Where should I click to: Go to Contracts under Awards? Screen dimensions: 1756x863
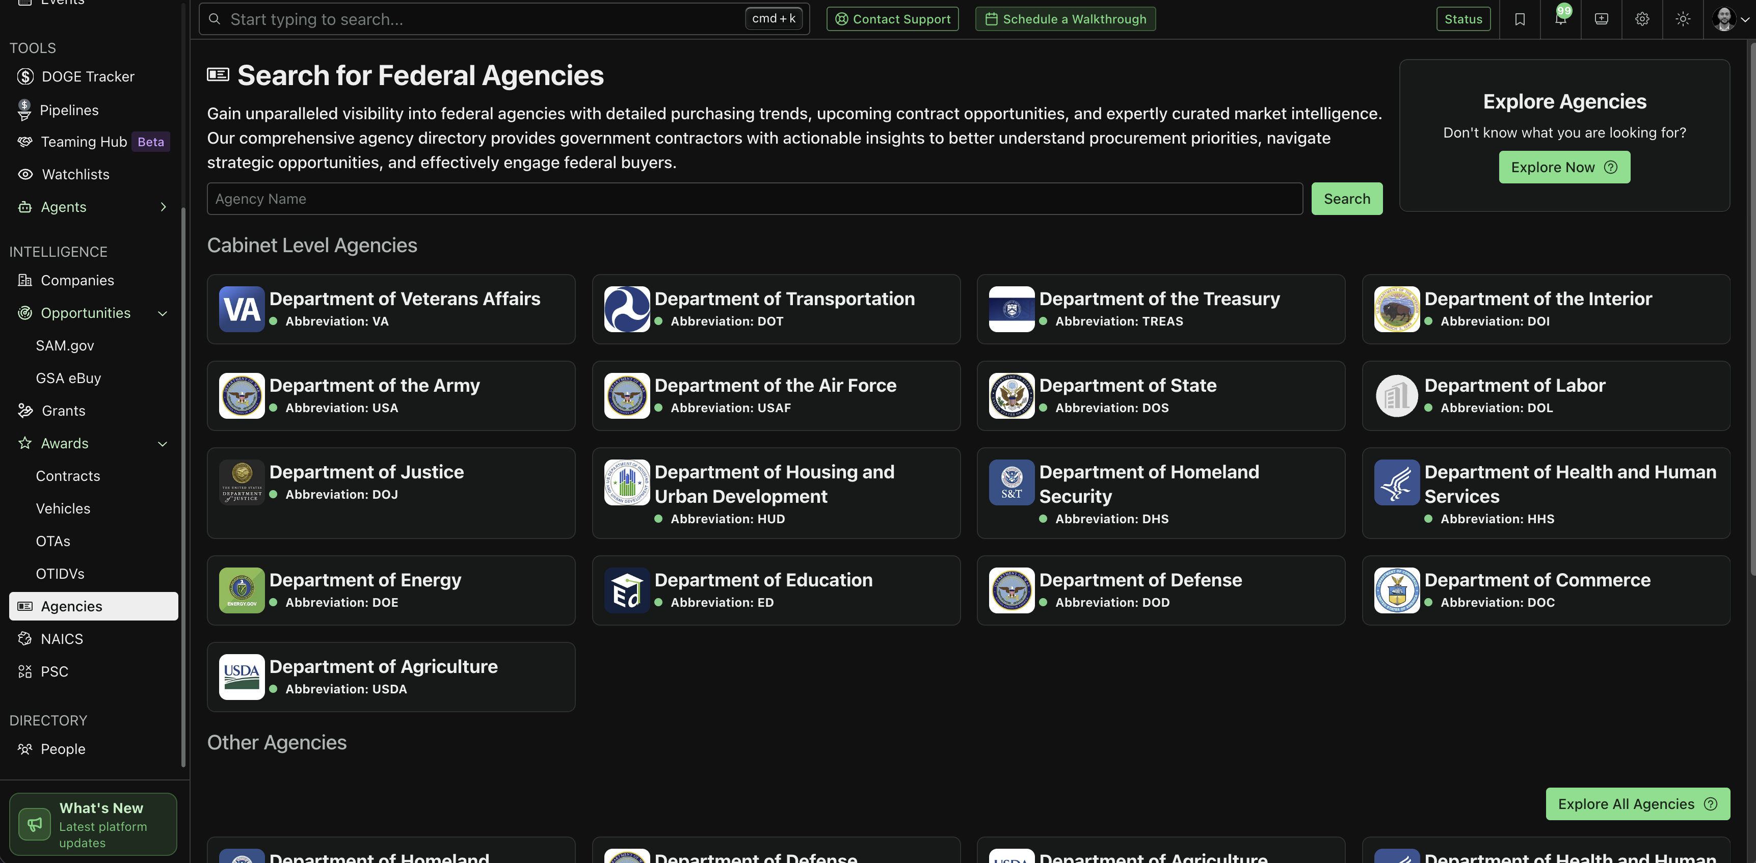point(68,476)
